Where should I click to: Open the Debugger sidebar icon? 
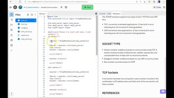point(11,25)
